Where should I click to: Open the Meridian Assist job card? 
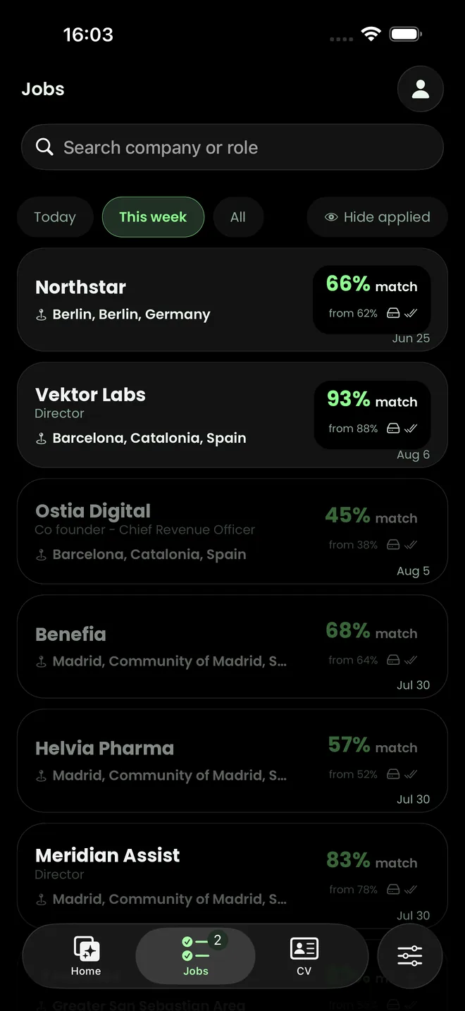coord(232,876)
